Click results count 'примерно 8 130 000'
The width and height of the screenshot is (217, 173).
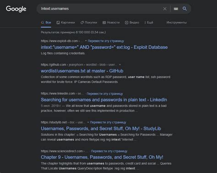[75, 32]
